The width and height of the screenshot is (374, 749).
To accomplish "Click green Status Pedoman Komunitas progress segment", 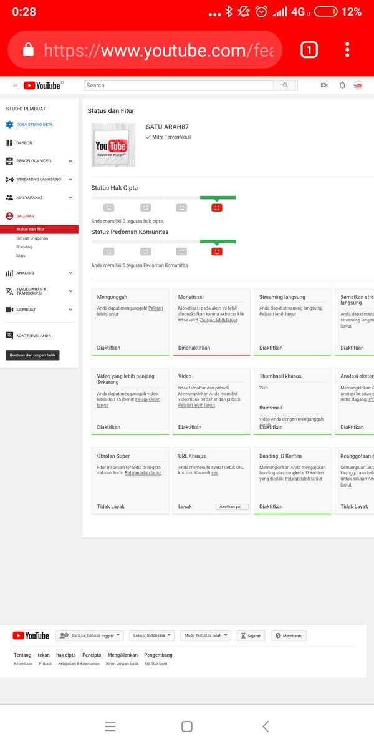I will coord(218,242).
